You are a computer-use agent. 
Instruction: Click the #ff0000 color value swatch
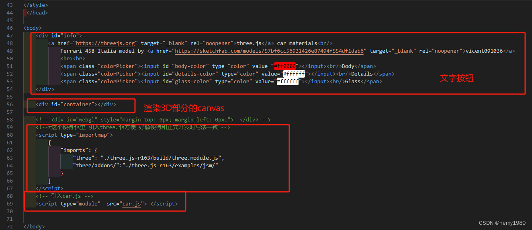click(x=285, y=66)
